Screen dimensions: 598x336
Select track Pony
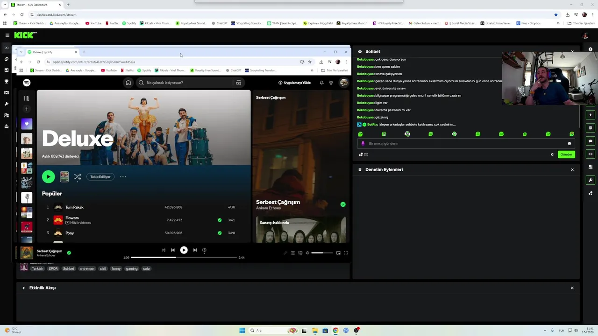click(70, 233)
